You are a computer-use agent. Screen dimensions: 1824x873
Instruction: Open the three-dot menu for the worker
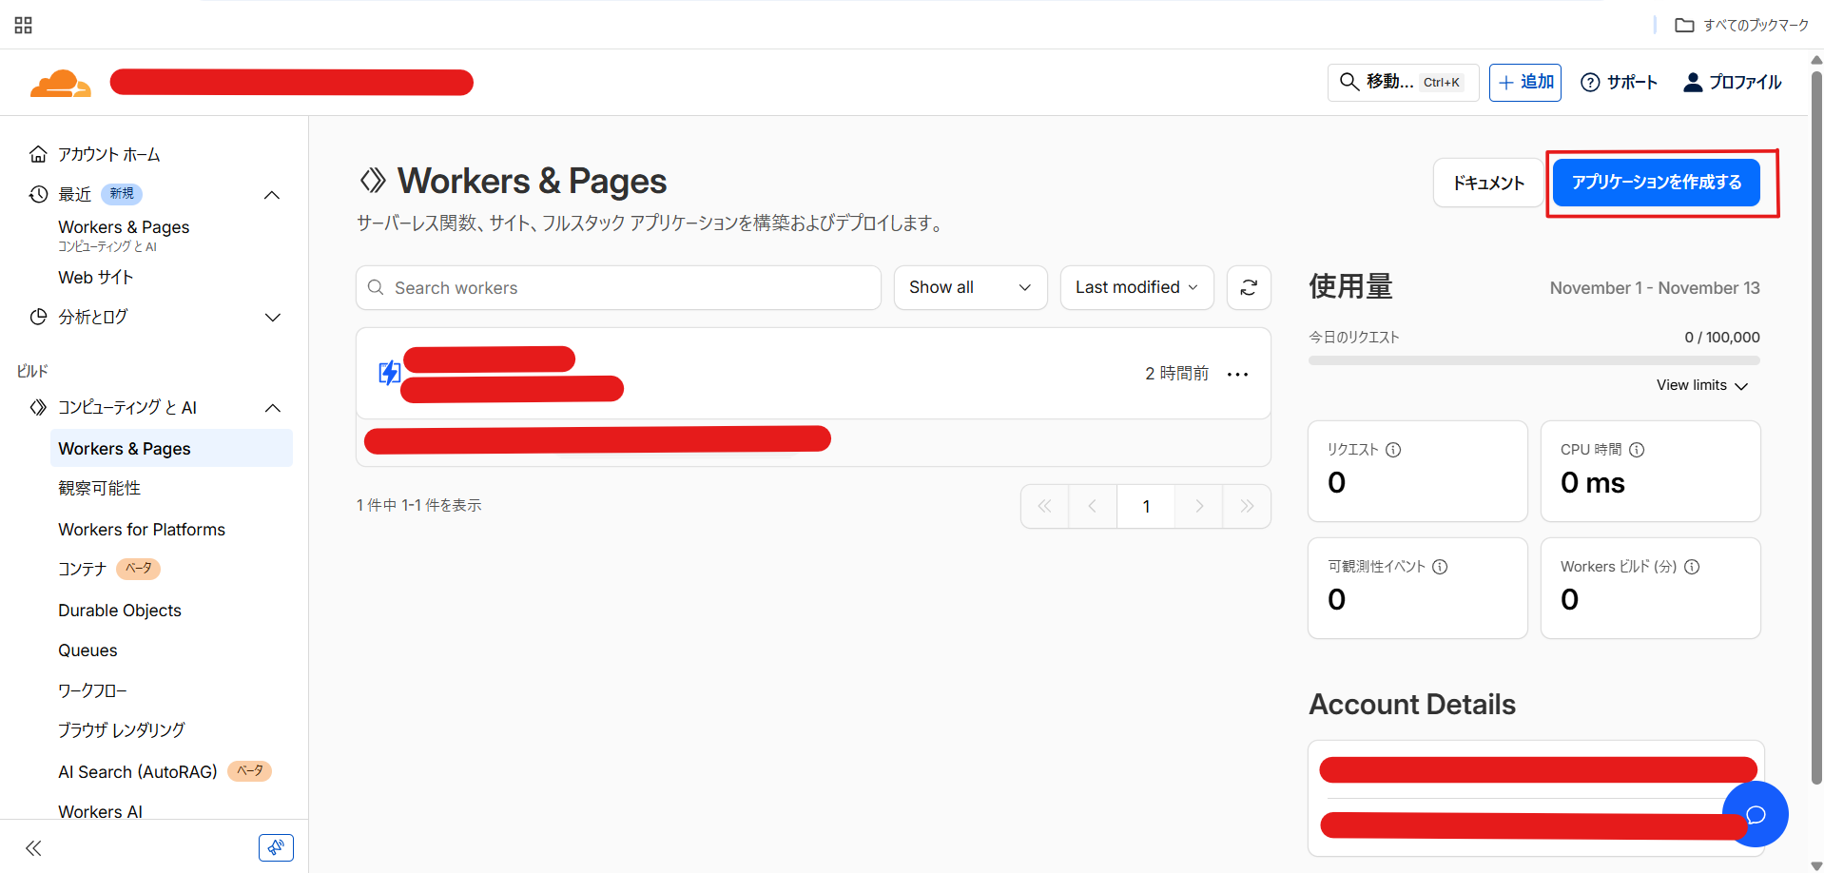[1237, 375]
